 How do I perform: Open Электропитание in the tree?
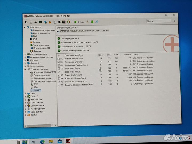[x=40, y=45]
